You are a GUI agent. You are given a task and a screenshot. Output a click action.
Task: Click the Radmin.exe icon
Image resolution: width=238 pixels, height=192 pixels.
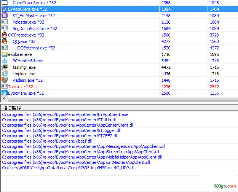point(5,80)
